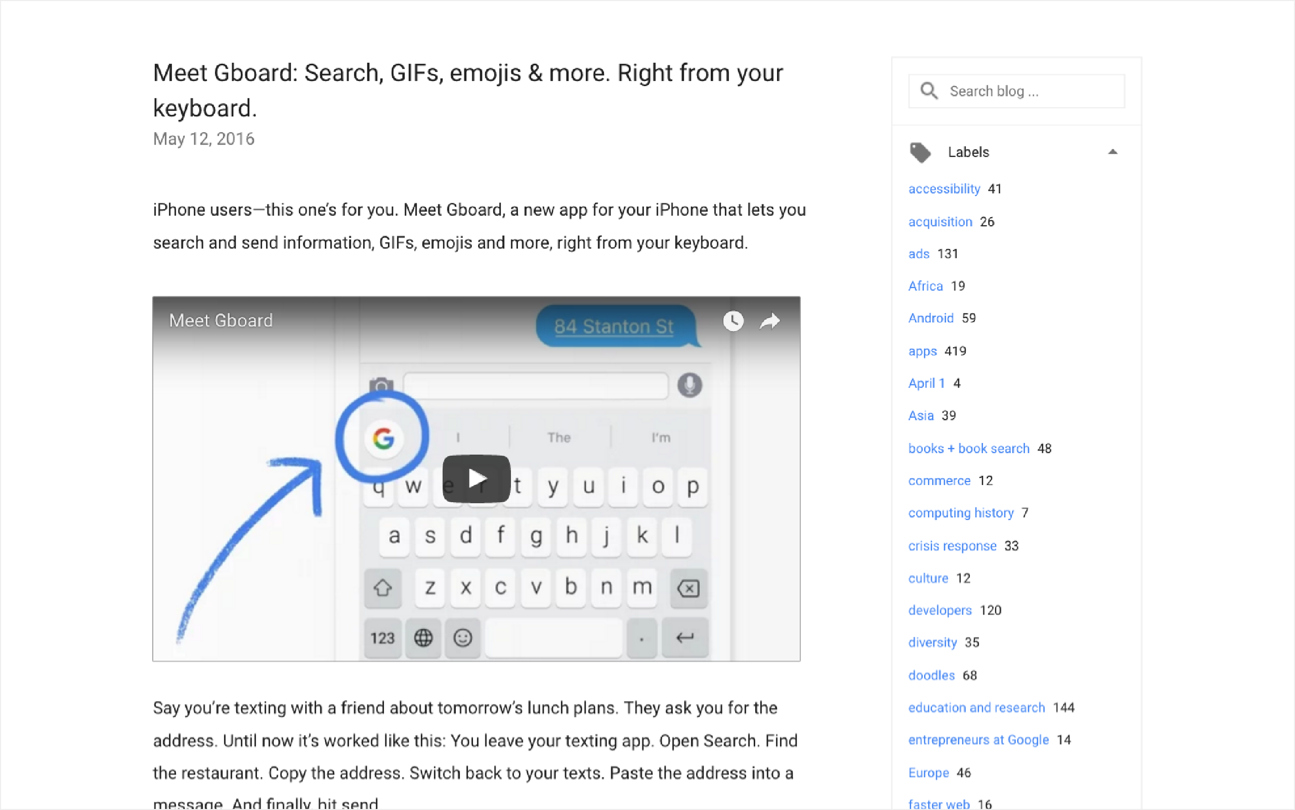Open the April 1 label

pyautogui.click(x=926, y=383)
